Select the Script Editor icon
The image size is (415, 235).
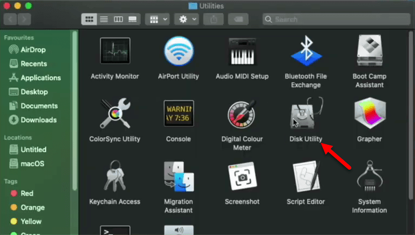[x=306, y=176]
